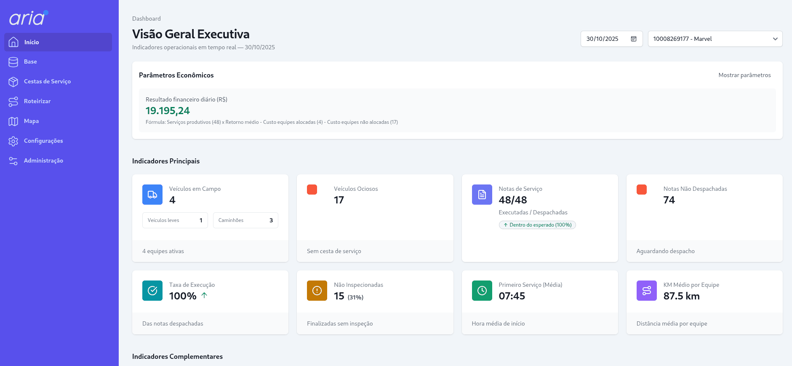Select the Caminhões count box
The image size is (792, 366).
pyautogui.click(x=245, y=220)
